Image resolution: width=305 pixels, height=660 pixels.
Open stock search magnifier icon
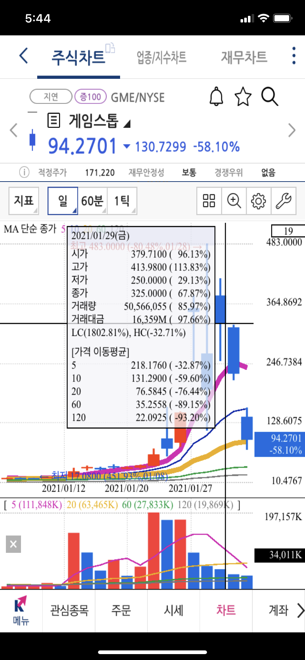(270, 97)
